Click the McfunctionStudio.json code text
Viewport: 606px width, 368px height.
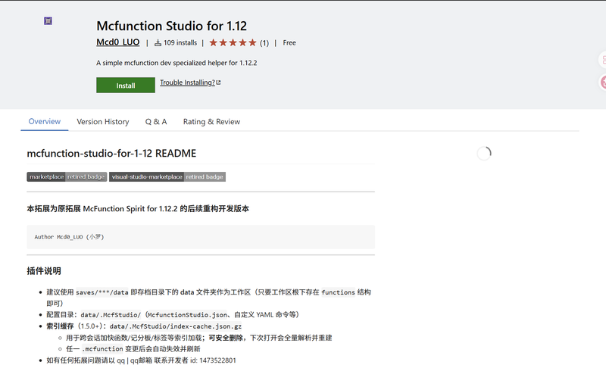point(188,315)
